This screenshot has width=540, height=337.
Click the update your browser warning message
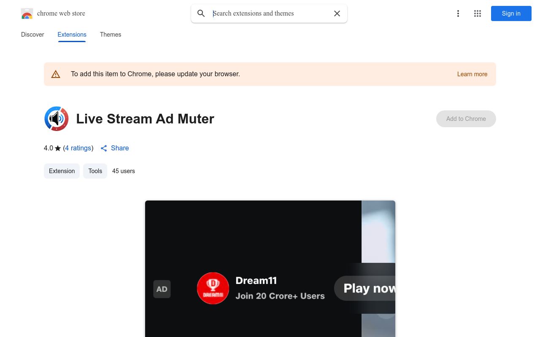155,74
